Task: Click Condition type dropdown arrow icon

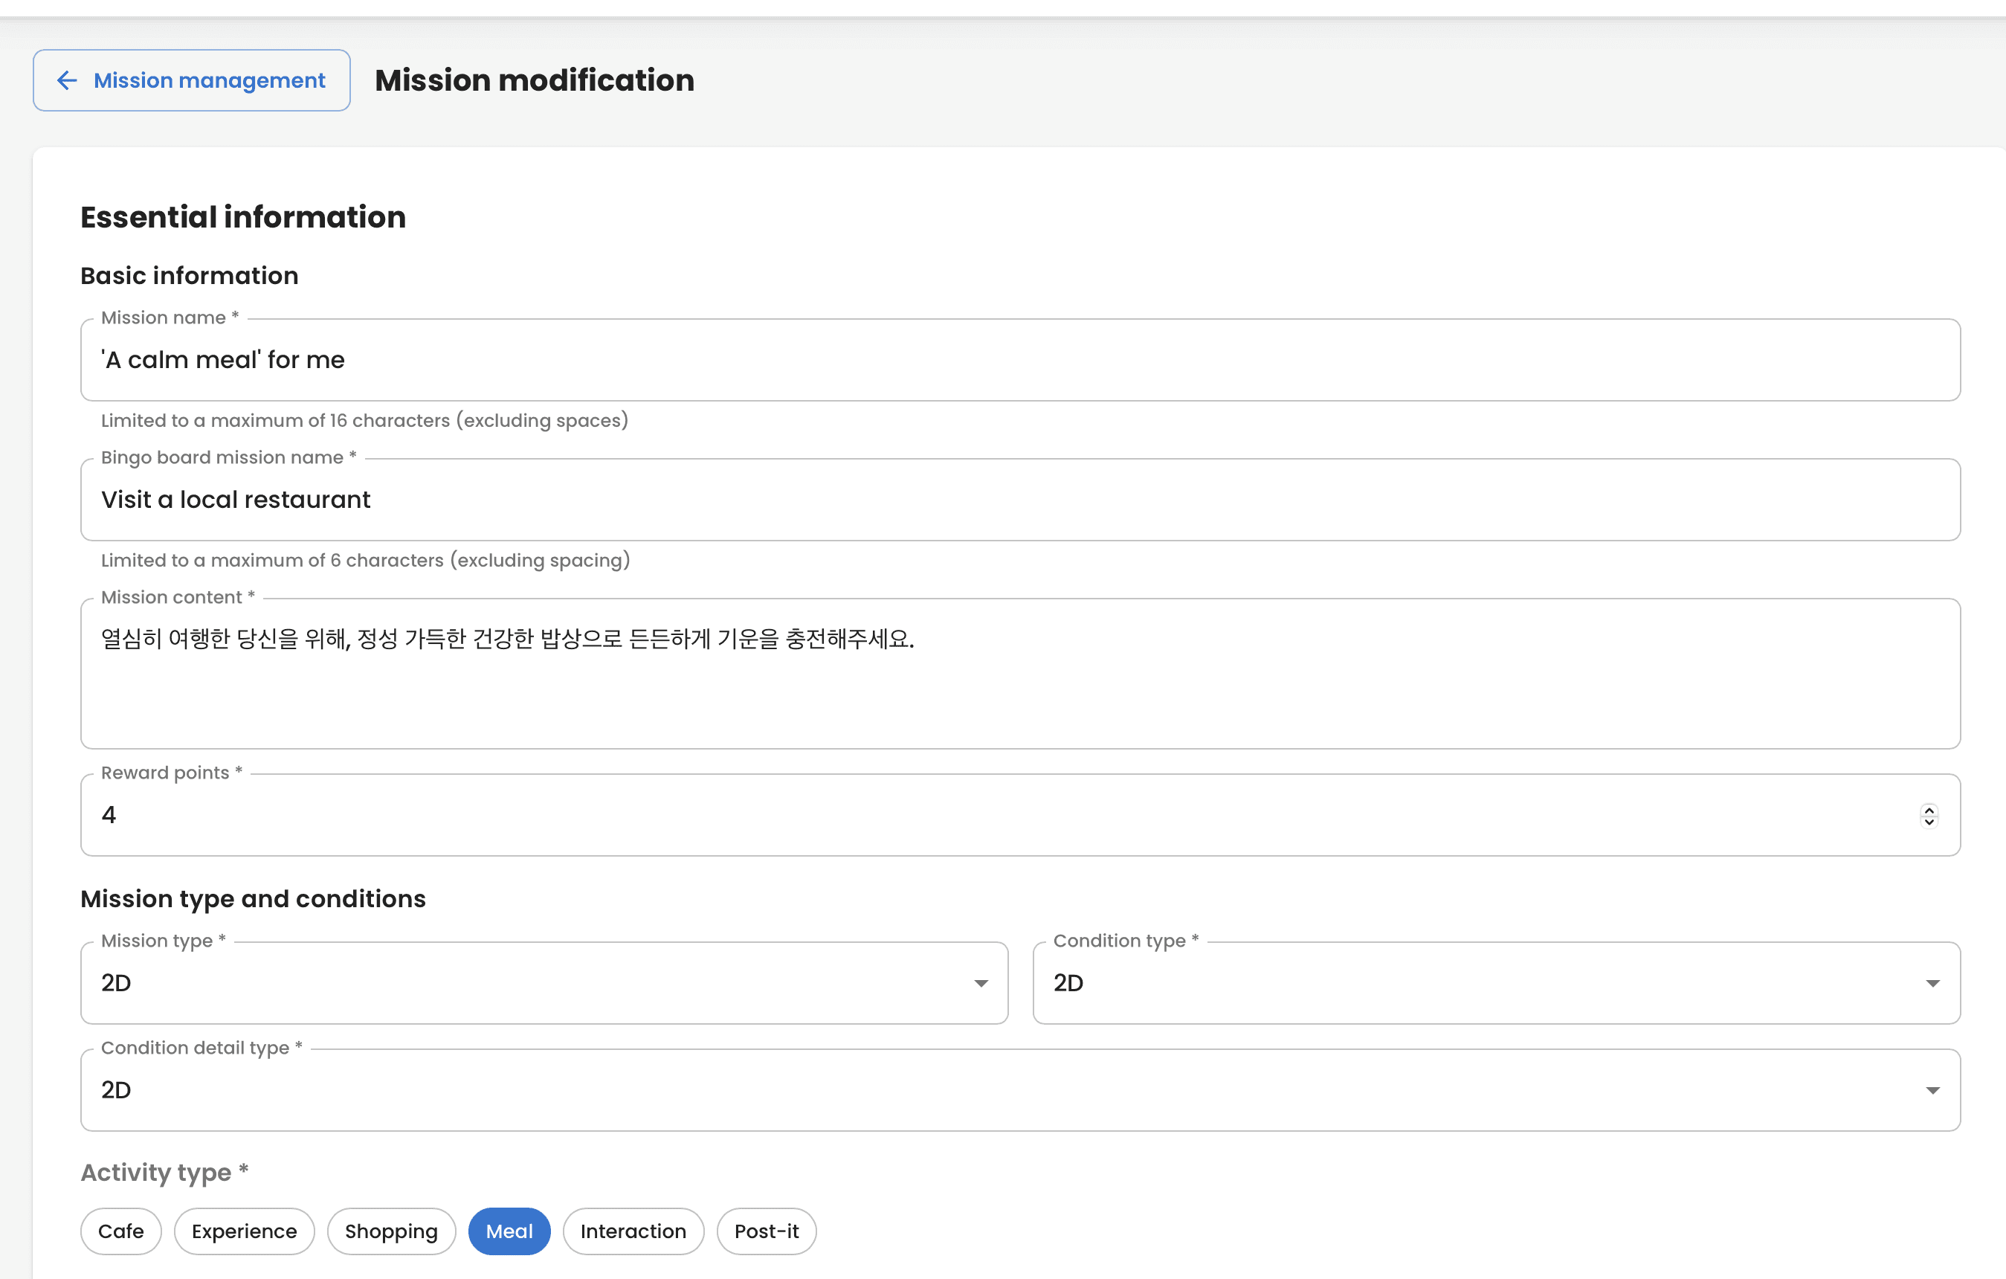Action: coord(1932,984)
